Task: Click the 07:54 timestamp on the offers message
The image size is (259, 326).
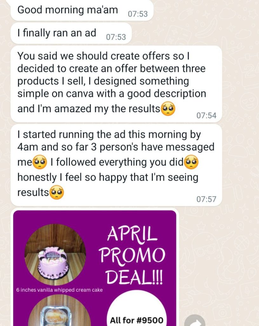Action: pyautogui.click(x=206, y=115)
